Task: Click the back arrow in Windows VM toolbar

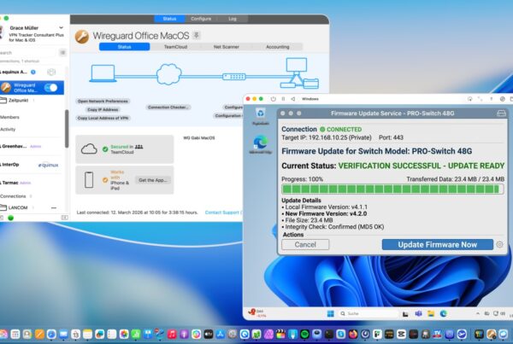Action: [x=292, y=99]
